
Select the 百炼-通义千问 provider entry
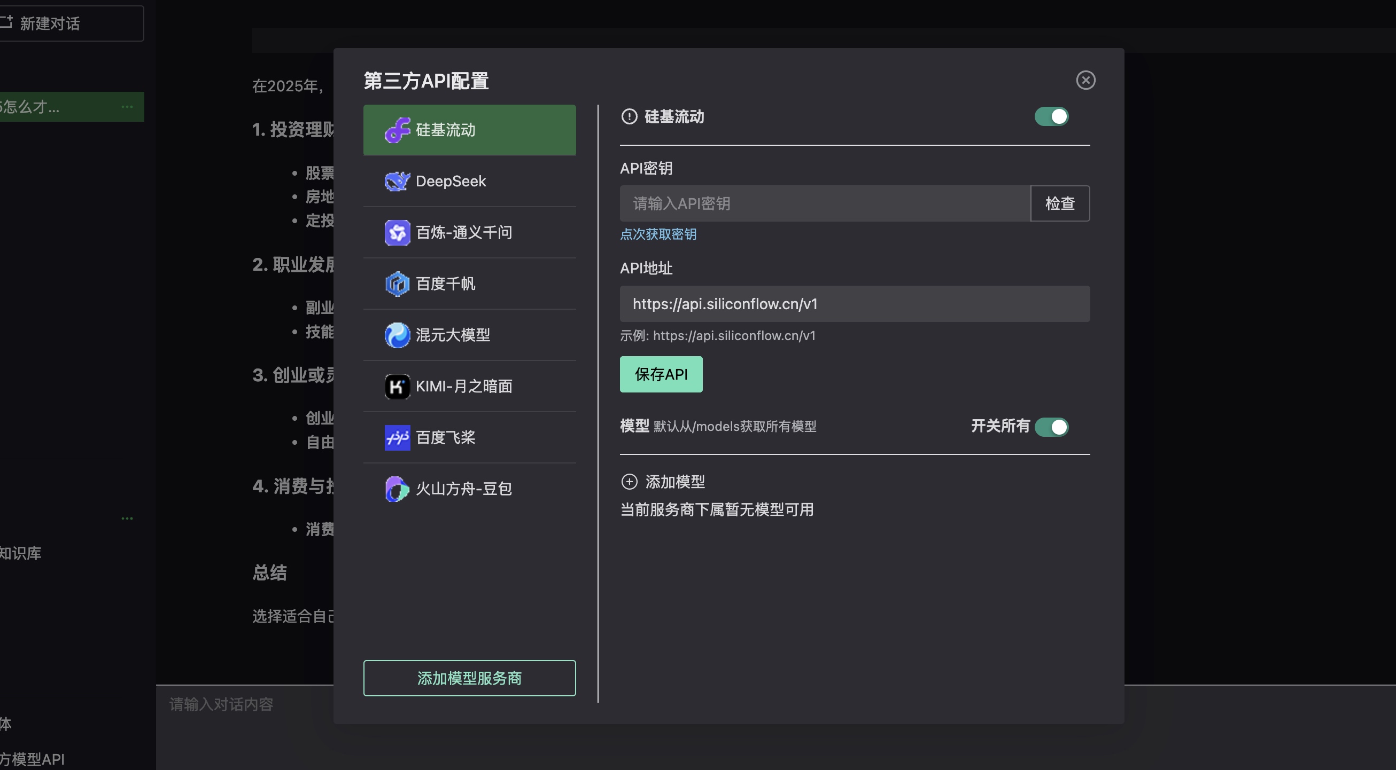pos(469,232)
